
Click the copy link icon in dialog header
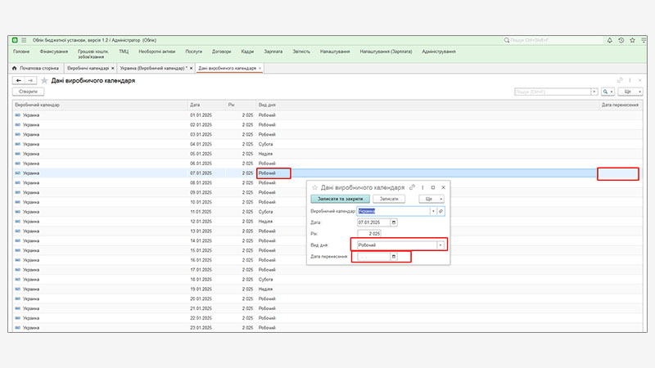coord(412,187)
